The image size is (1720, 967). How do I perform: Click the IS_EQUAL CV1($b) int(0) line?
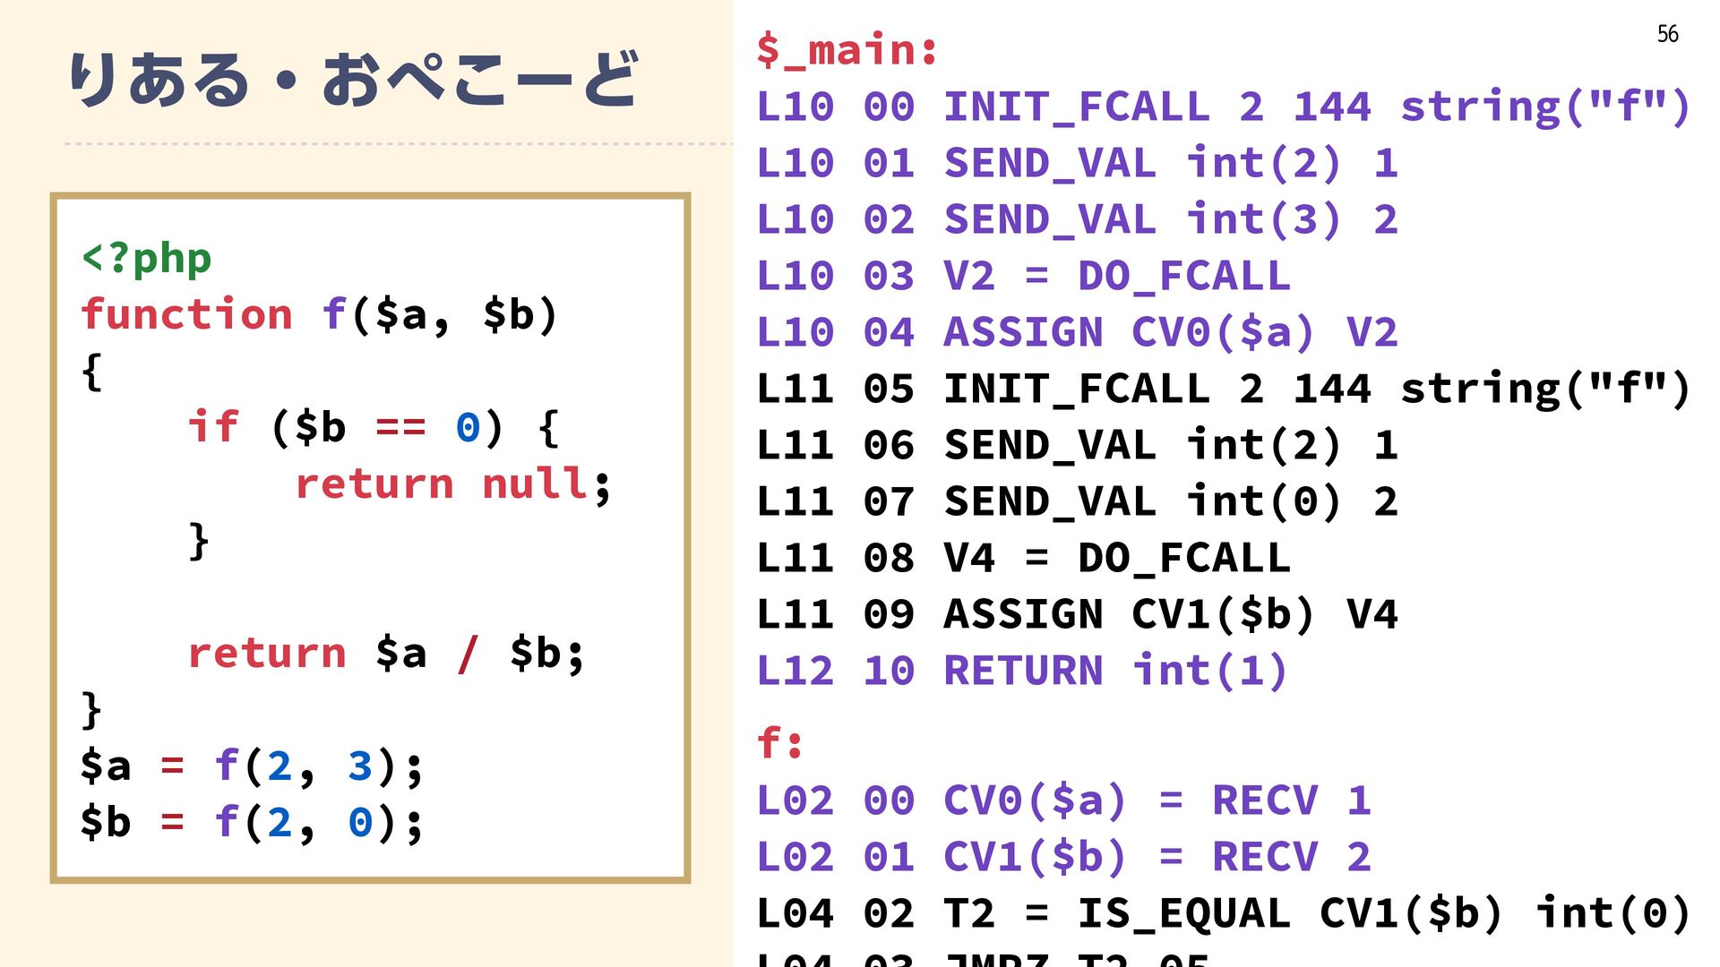(1222, 914)
